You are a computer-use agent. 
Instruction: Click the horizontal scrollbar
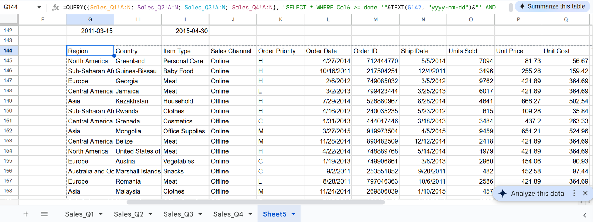tap(255, 202)
